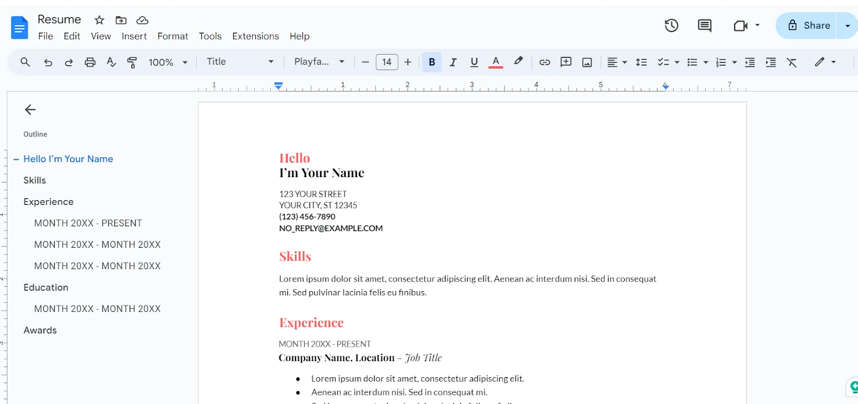Open the Extensions menu
The width and height of the screenshot is (858, 404).
[x=256, y=36]
